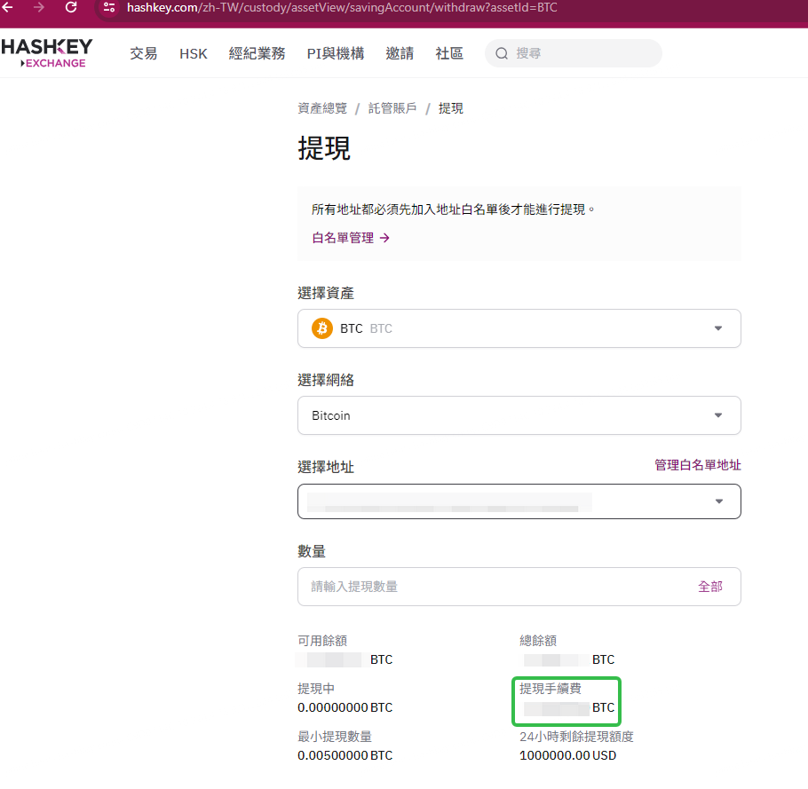This screenshot has width=808, height=789.
Task: Click the search magnifier icon
Action: coord(502,53)
